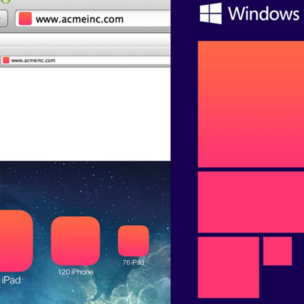304x304 pixels.
Task: Click the "Windows" title text
Action: (x=264, y=13)
